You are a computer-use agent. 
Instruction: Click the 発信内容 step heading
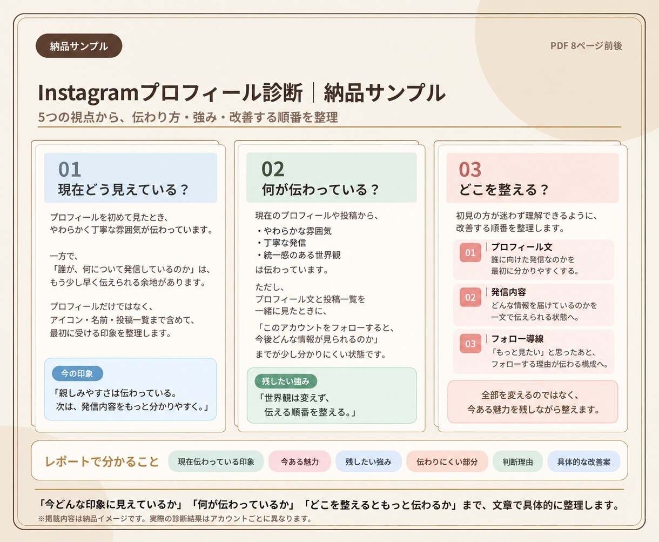coord(508,292)
